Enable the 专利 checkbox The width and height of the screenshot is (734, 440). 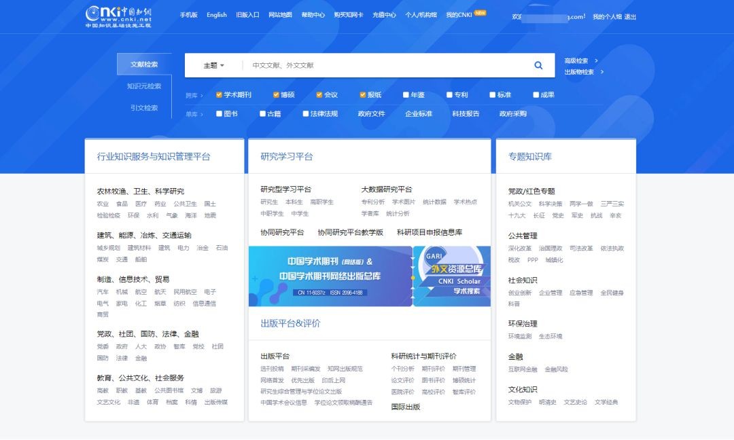coord(449,95)
